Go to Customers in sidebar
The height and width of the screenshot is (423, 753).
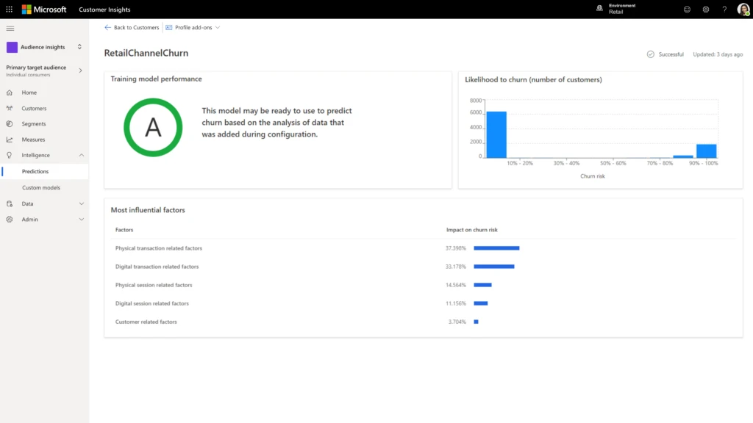(x=34, y=109)
